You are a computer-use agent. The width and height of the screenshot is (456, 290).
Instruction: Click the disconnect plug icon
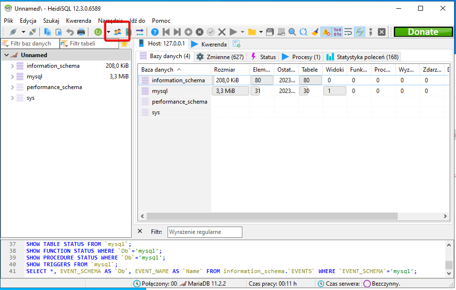coord(33,32)
